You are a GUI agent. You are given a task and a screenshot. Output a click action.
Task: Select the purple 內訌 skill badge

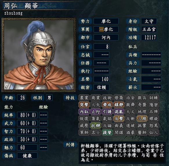pyautogui.click(x=84, y=112)
